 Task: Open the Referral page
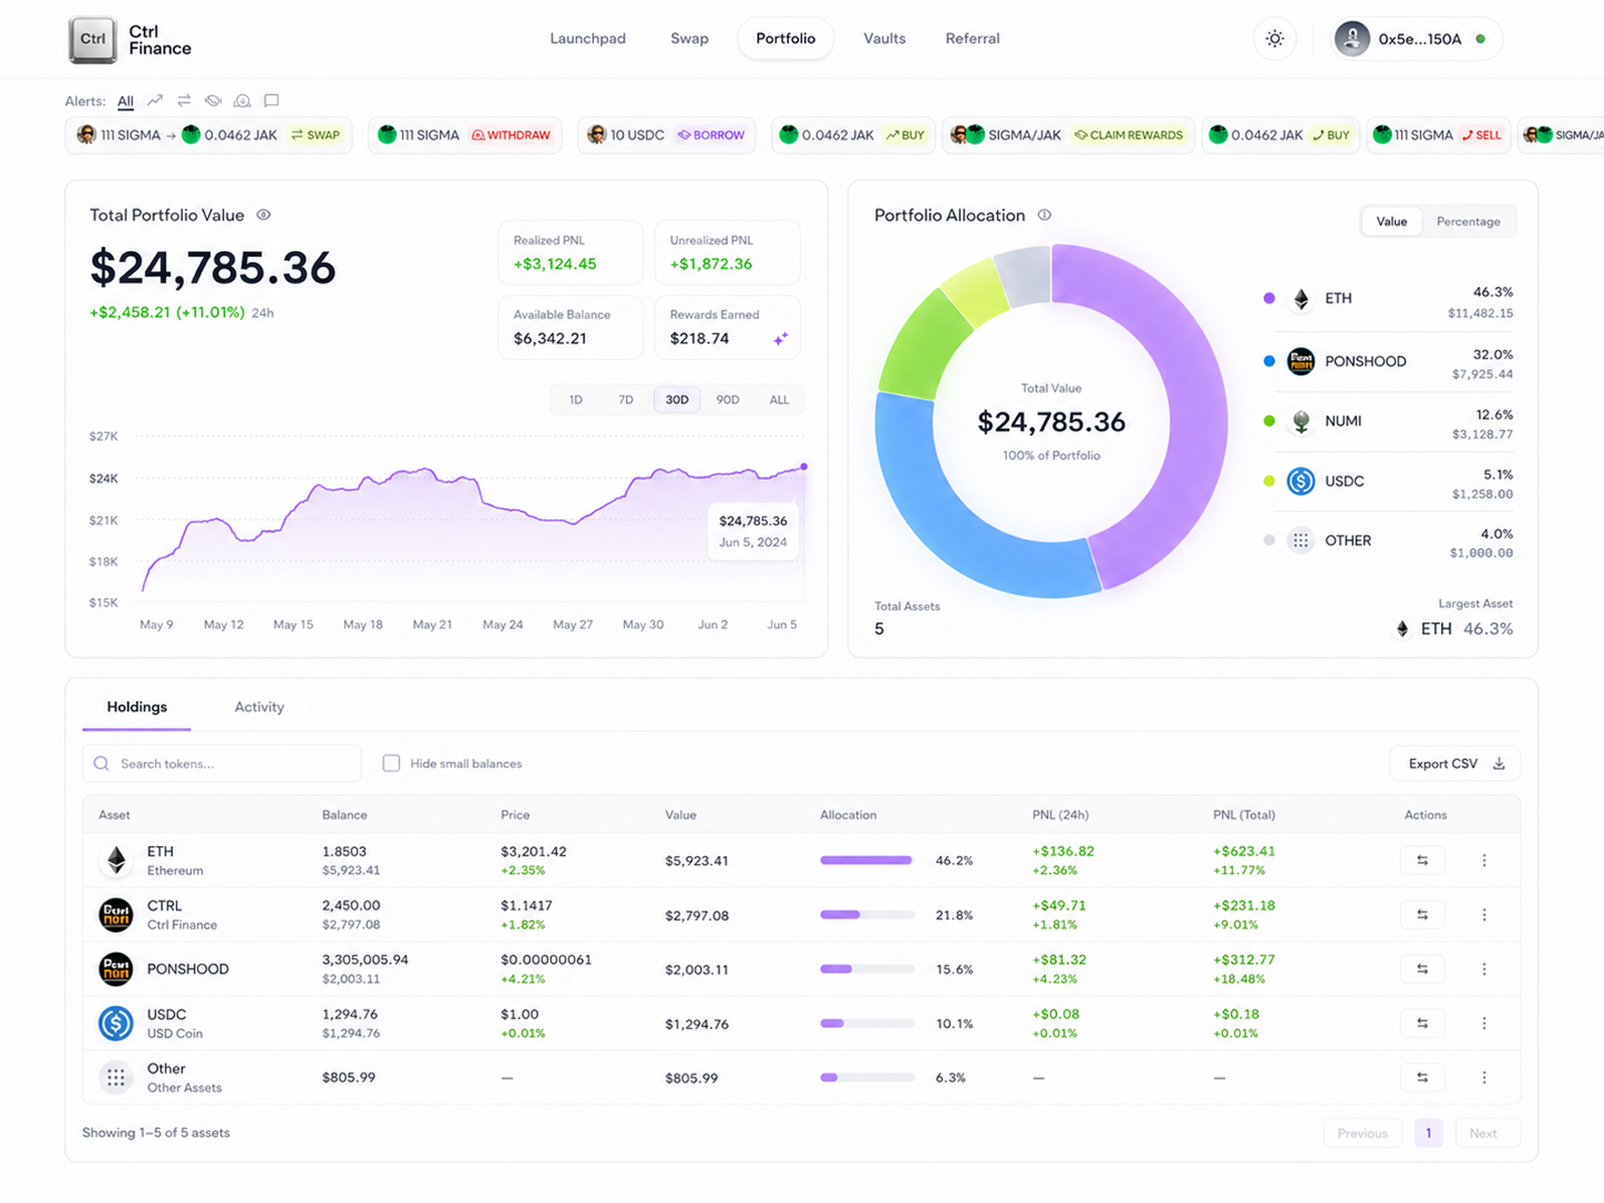click(x=972, y=39)
